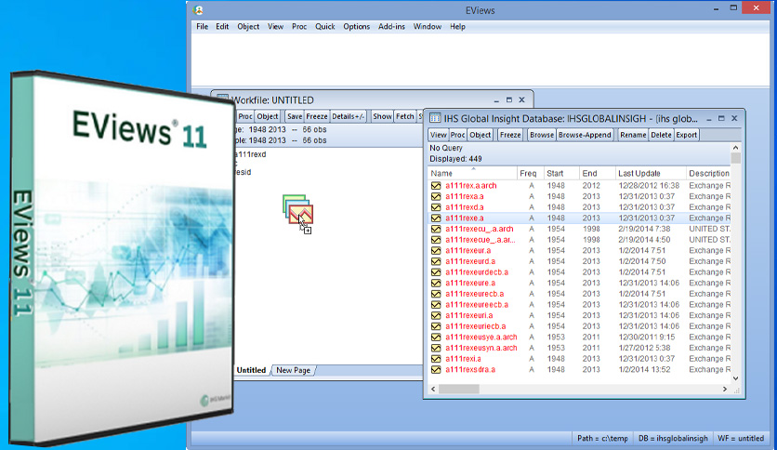
Task: Click the Fetch button in workfile toolbar
Action: point(405,116)
